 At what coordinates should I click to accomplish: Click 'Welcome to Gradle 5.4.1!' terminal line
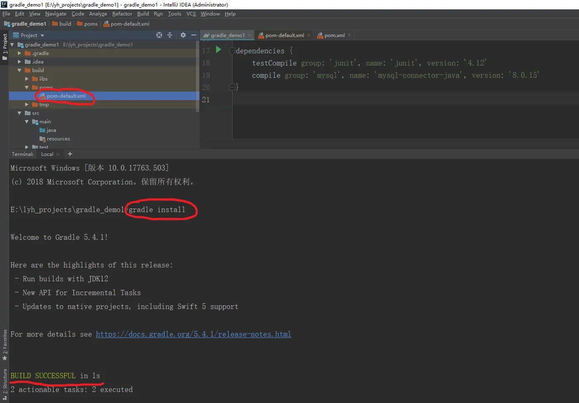pos(59,237)
